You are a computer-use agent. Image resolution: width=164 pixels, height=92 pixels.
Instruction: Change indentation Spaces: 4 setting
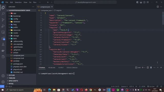click(x=124, y=86)
